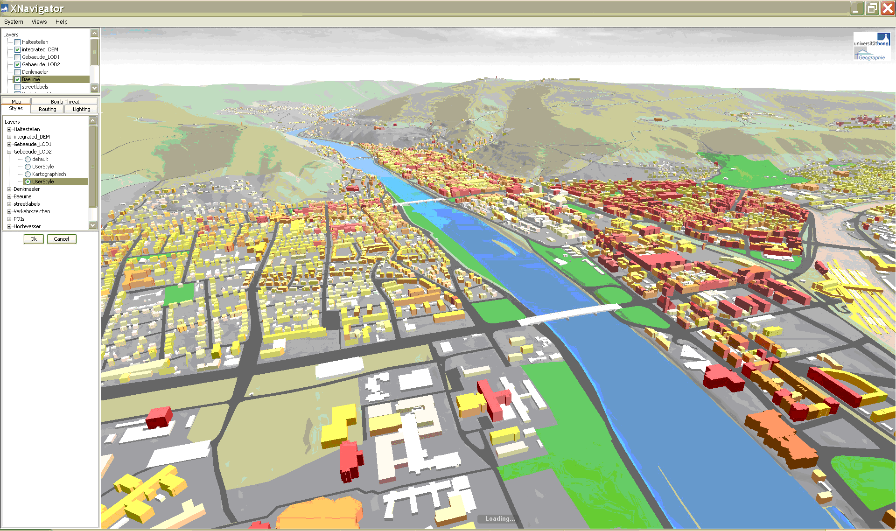The width and height of the screenshot is (896, 531).
Task: Expand the Hochwasser tree node
Action: (9, 226)
